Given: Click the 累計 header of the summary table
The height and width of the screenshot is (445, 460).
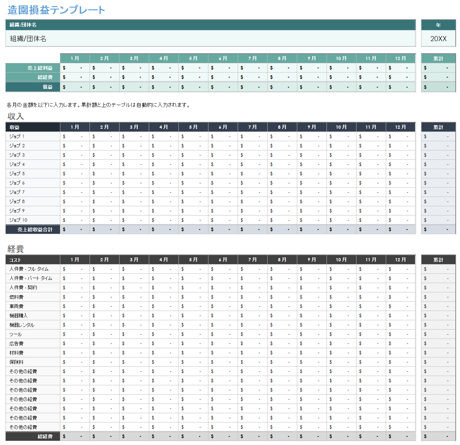Looking at the screenshot, I should pyautogui.click(x=438, y=58).
